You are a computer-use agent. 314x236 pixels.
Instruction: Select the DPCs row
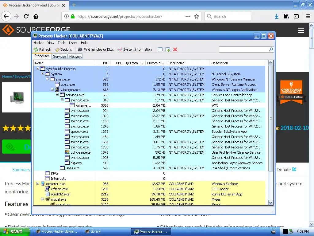coord(149,173)
